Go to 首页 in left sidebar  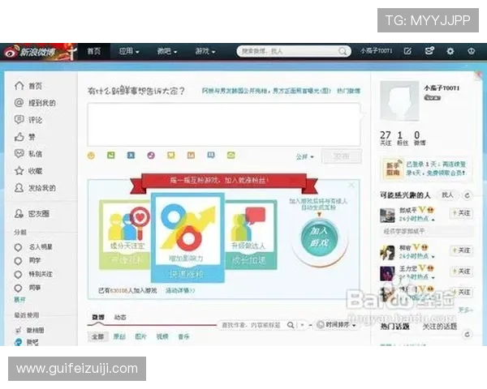tap(28, 86)
